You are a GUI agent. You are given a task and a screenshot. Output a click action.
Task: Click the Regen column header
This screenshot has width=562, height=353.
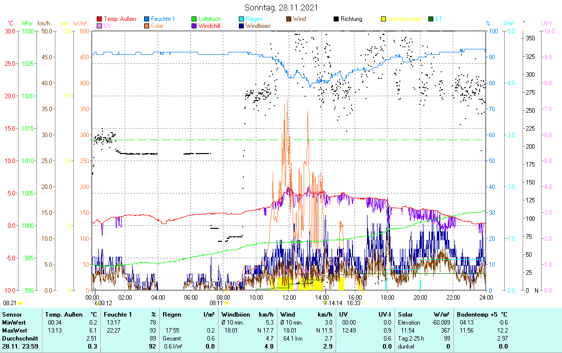tap(171, 315)
